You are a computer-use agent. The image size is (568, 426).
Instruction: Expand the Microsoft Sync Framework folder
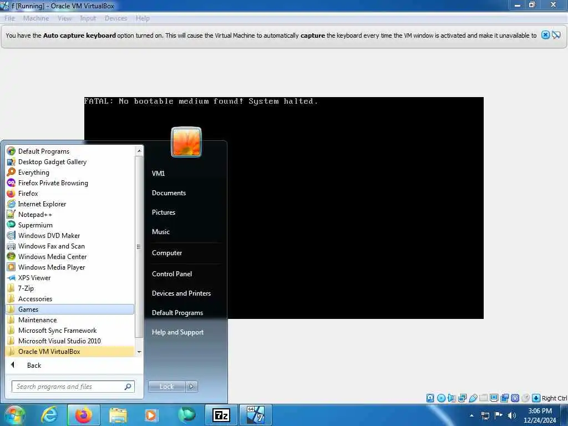(x=69, y=330)
